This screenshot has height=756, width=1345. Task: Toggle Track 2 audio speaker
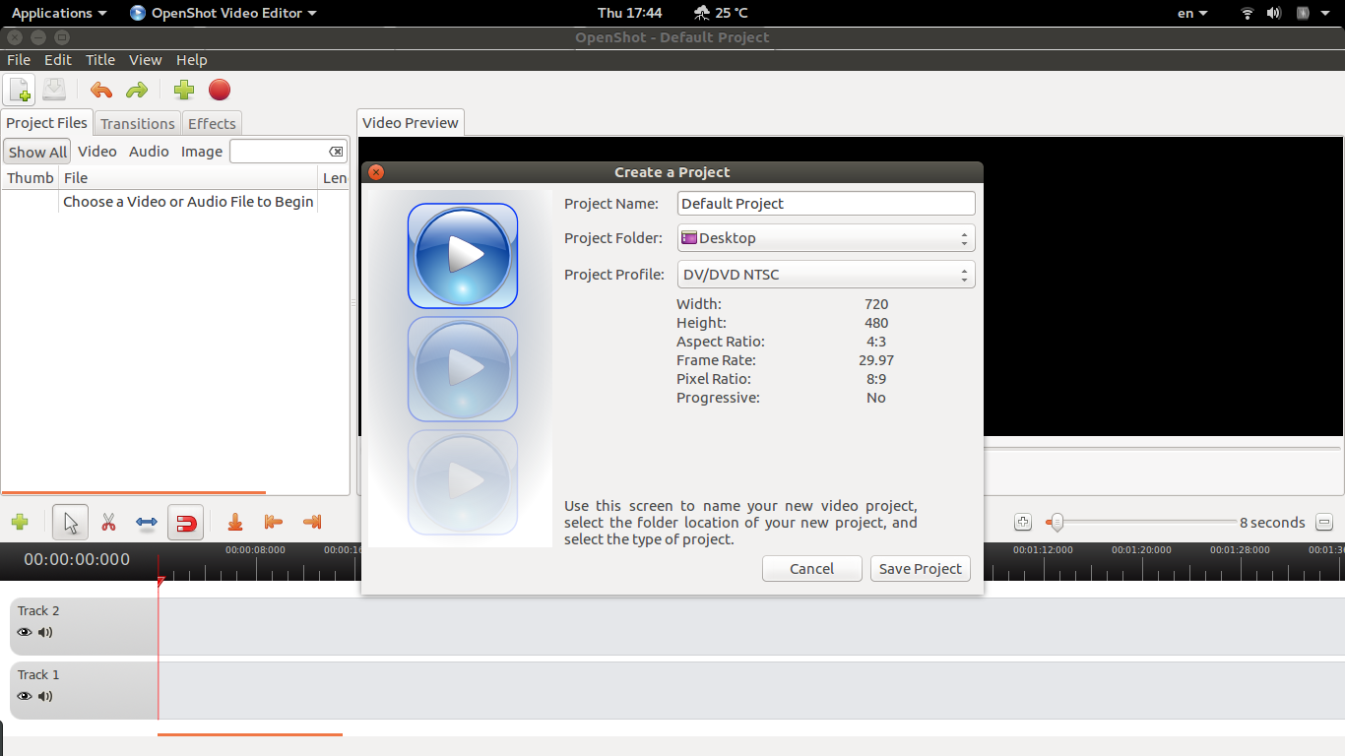click(45, 632)
